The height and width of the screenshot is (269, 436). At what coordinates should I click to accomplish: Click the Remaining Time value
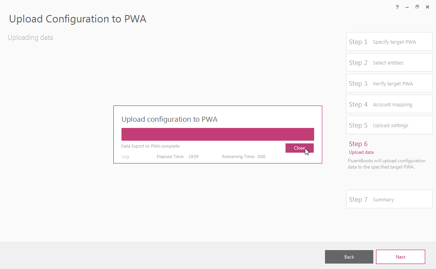[262, 157]
